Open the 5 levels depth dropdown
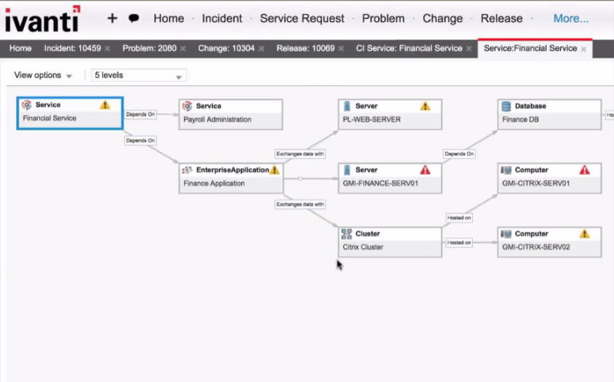This screenshot has height=382, width=614. pos(138,76)
